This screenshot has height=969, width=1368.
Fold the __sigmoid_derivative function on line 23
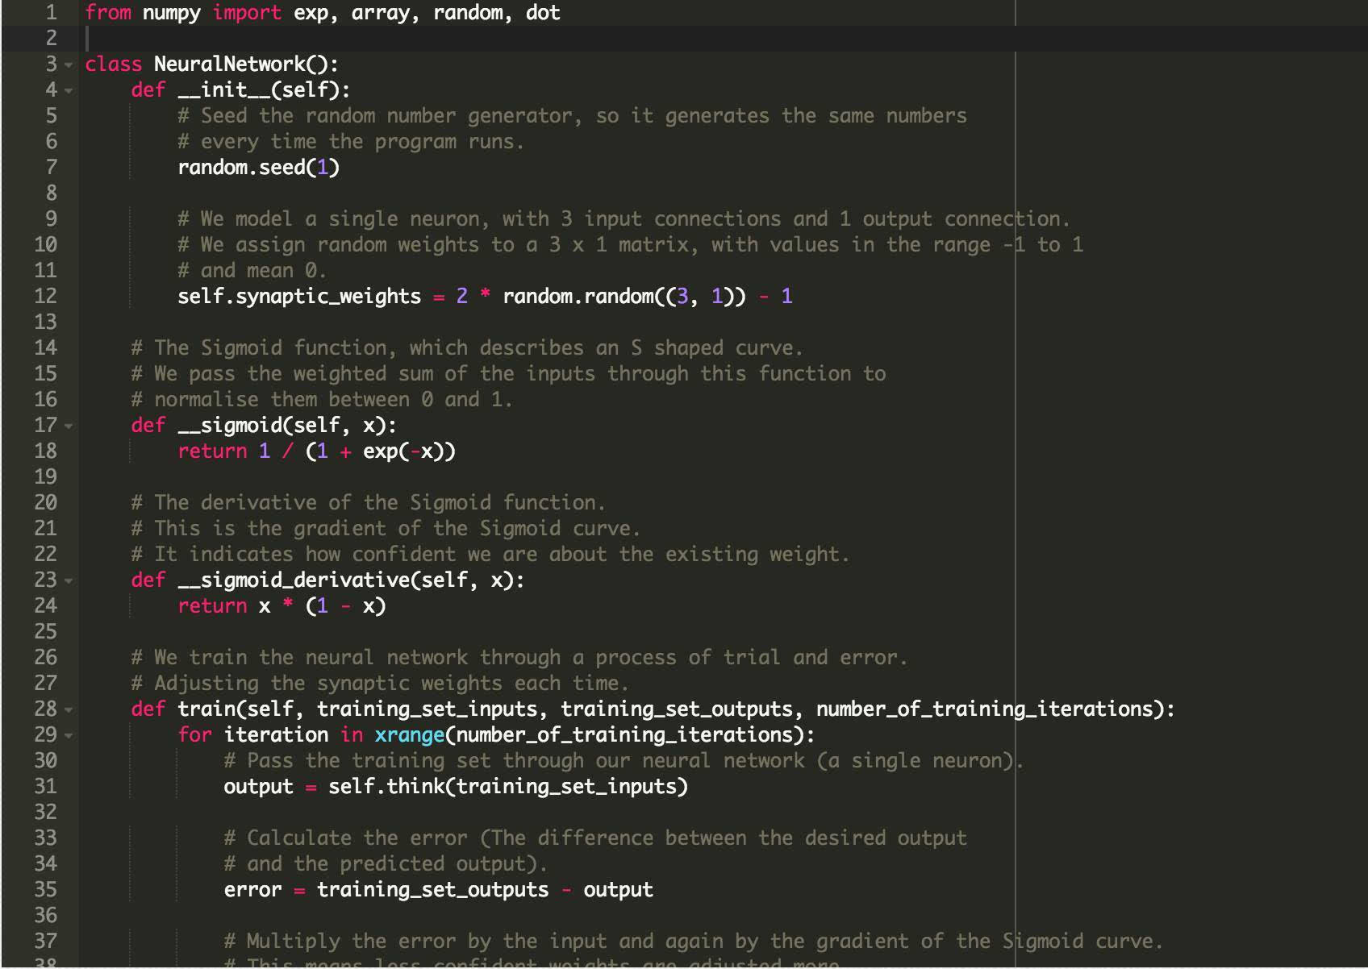pyautogui.click(x=69, y=580)
